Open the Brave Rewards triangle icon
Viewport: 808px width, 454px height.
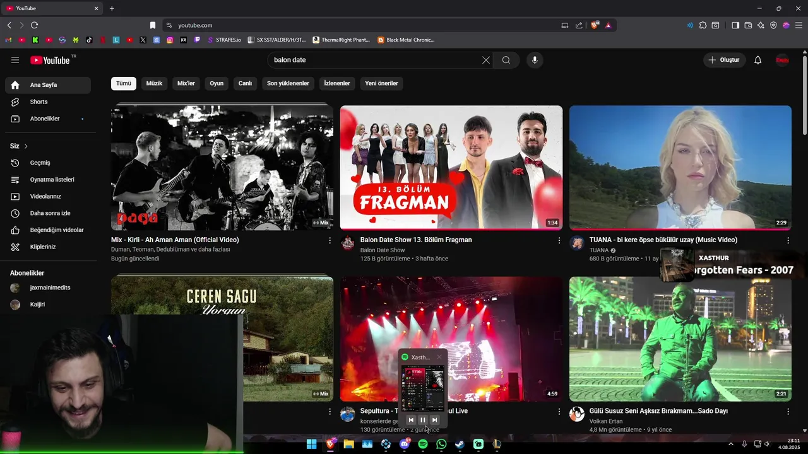[x=608, y=25]
